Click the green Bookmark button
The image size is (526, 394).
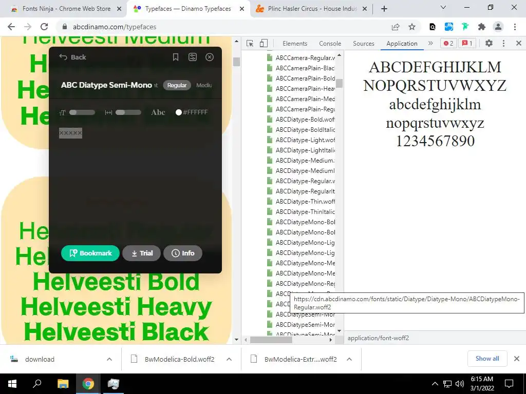click(90, 253)
